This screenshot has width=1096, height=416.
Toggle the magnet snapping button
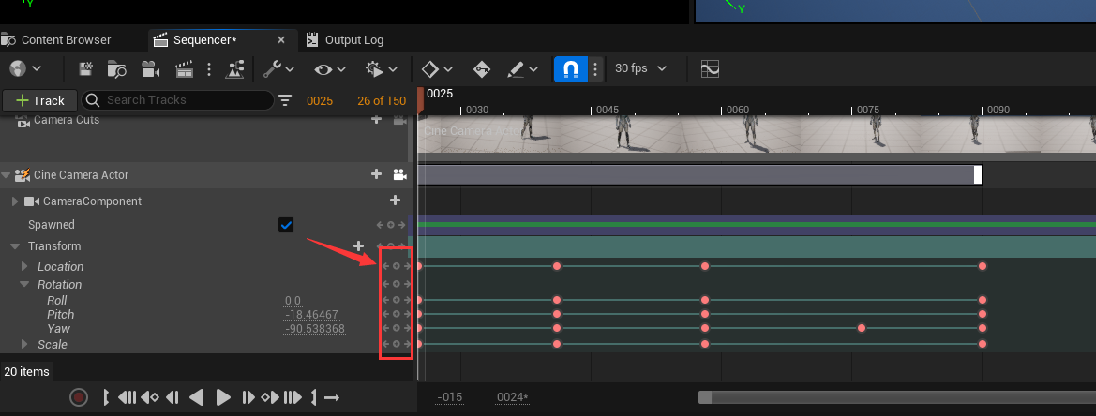point(571,69)
